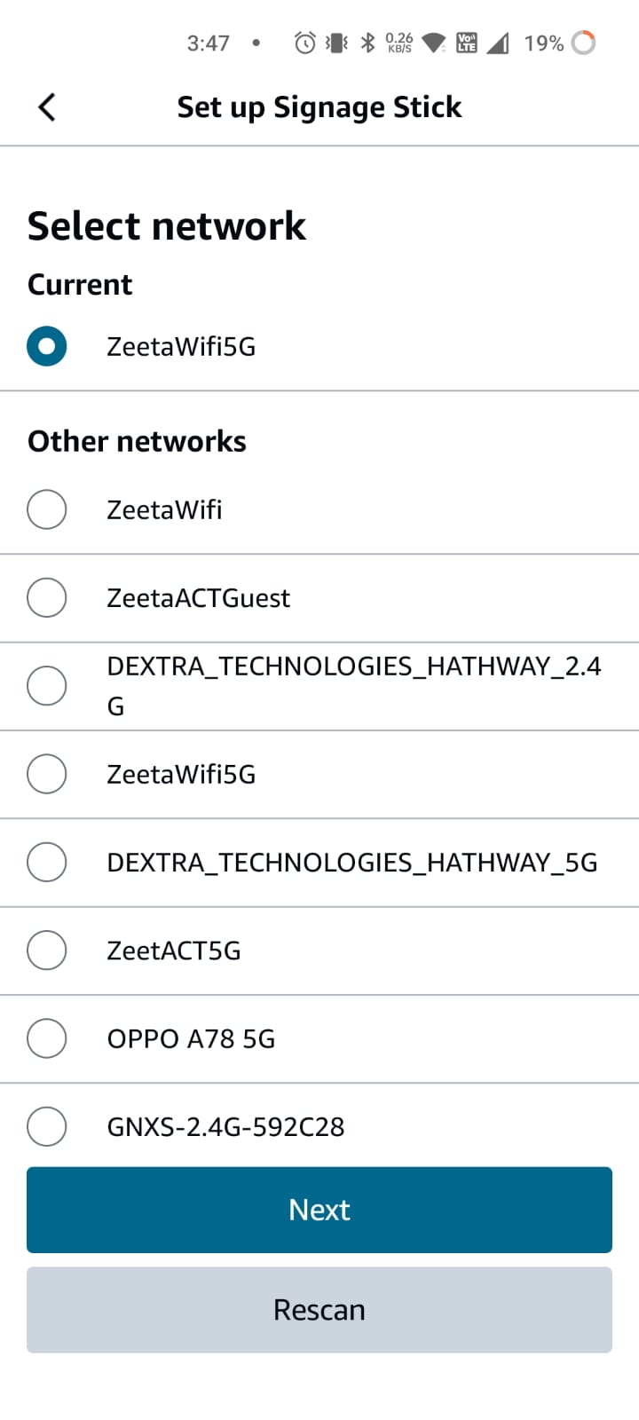Image resolution: width=639 pixels, height=1420 pixels.
Task: Select the ZeetaWifi network radio button
Action: (47, 509)
